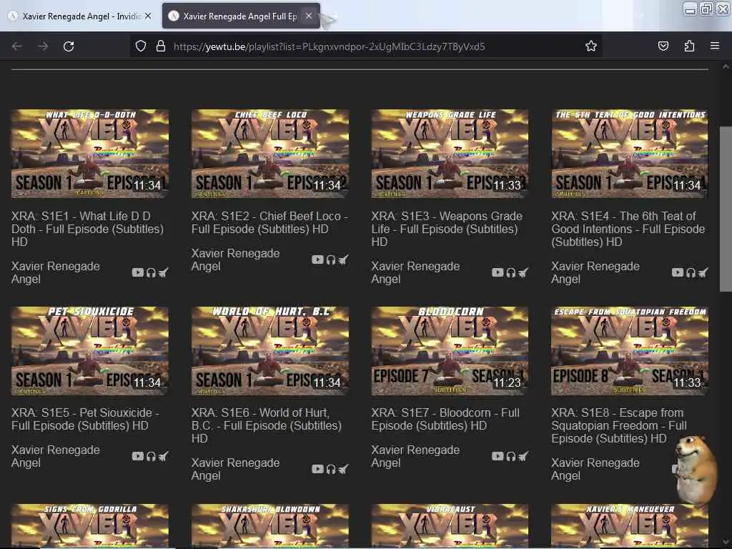Open S1E8 Escape from Squatopian Freedom link
The height and width of the screenshot is (549, 732).
619,425
